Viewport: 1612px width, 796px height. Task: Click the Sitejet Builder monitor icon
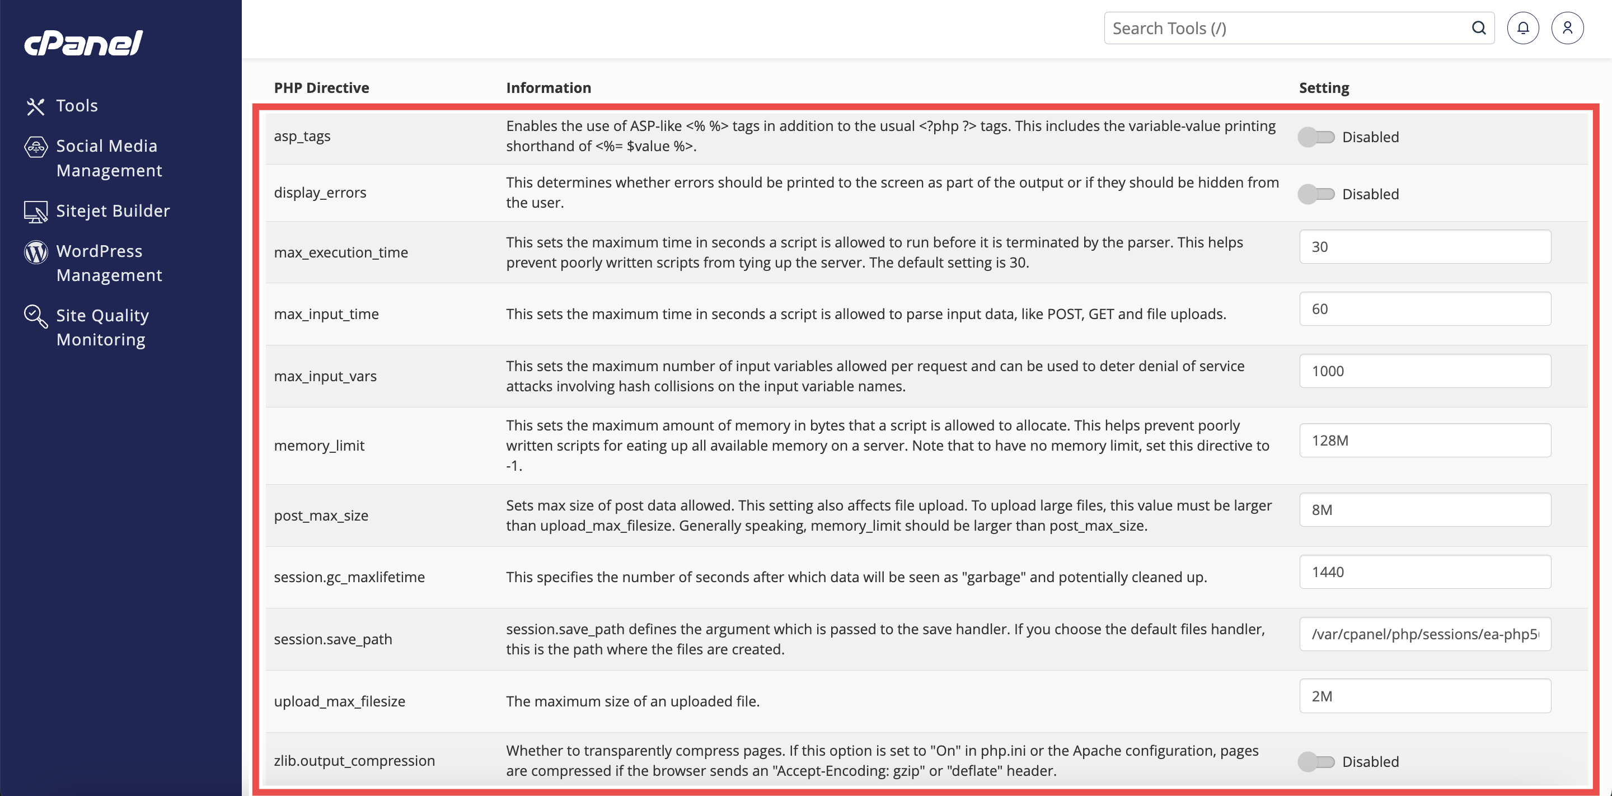point(36,212)
